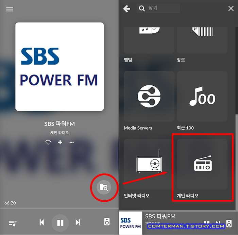Image resolution: width=238 pixels, height=235 pixels.
Task: Click SBS 파워FM title in mini player
Action: click(160, 216)
